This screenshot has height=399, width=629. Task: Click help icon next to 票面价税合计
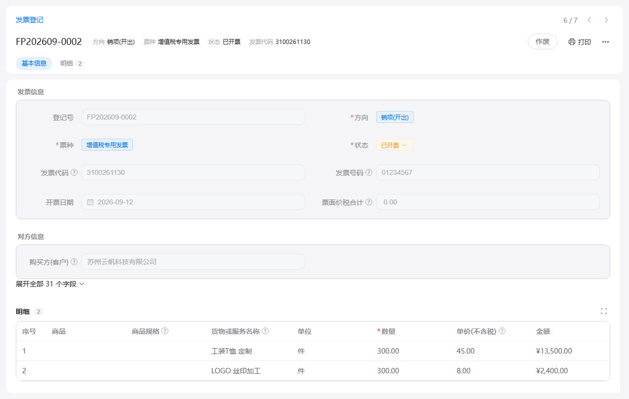click(369, 202)
